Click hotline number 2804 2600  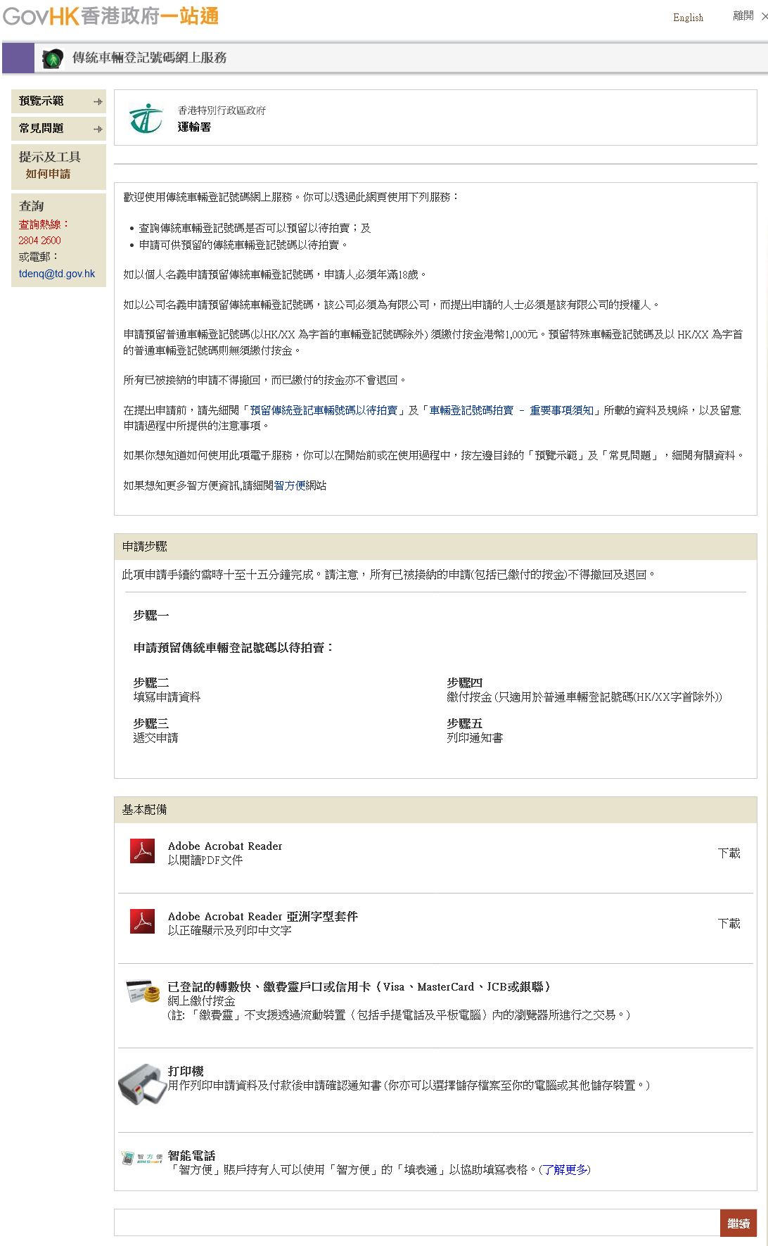[40, 241]
